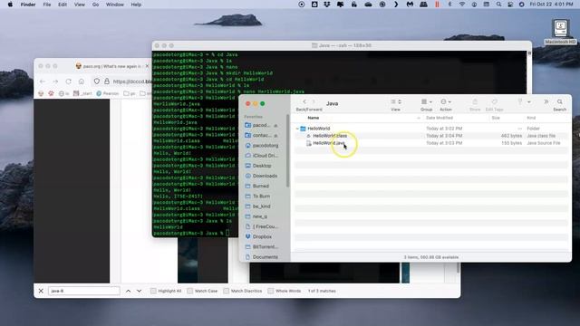Toggle the Match Diacritics checkbox
The width and height of the screenshot is (580, 326).
tap(226, 291)
